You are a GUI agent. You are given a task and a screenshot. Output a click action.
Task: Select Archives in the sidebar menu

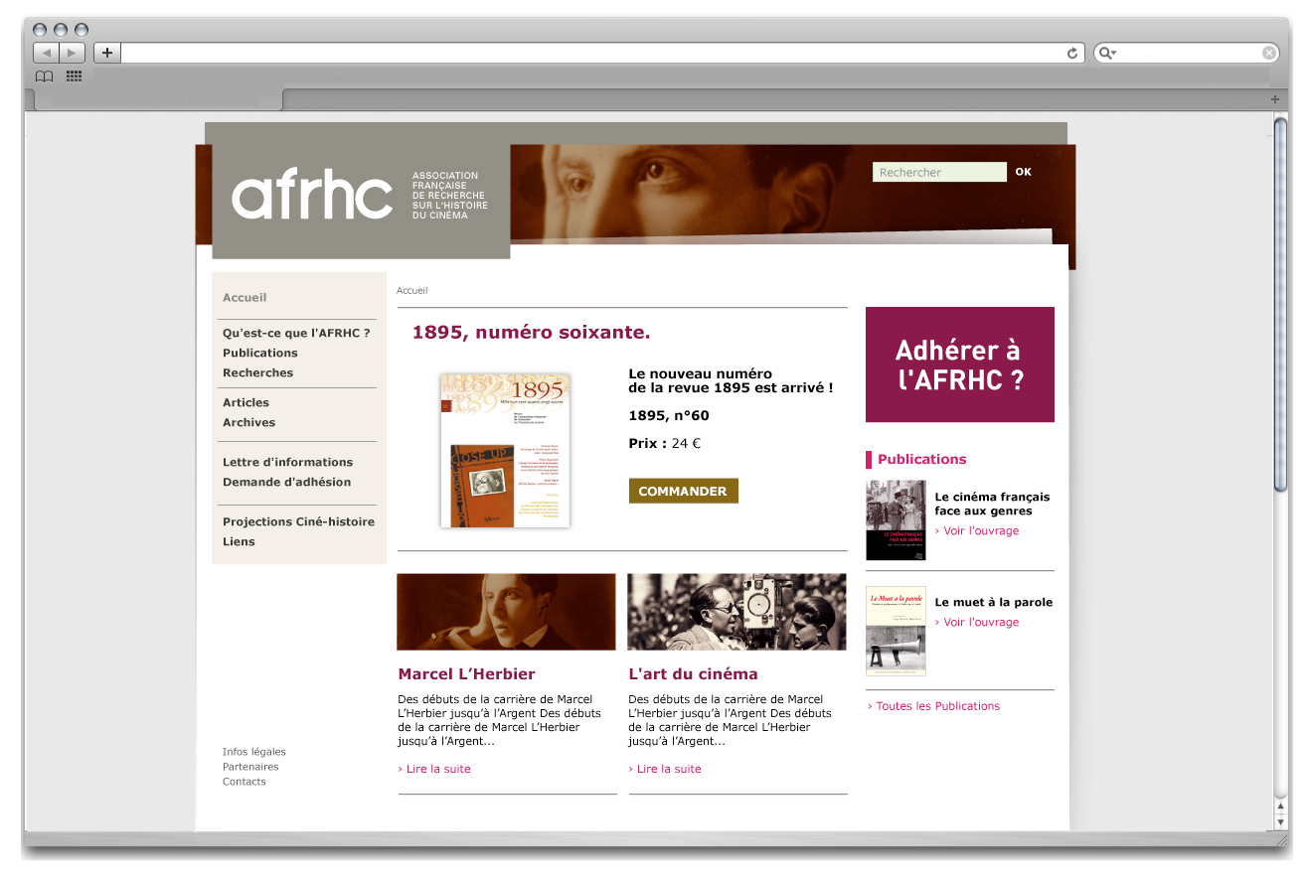[248, 422]
